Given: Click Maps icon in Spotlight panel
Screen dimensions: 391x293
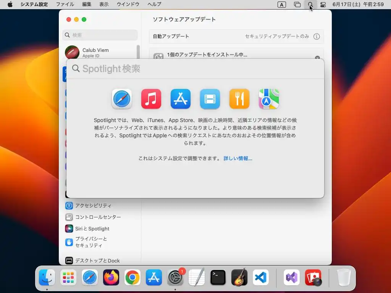Looking at the screenshot, I should (x=269, y=99).
